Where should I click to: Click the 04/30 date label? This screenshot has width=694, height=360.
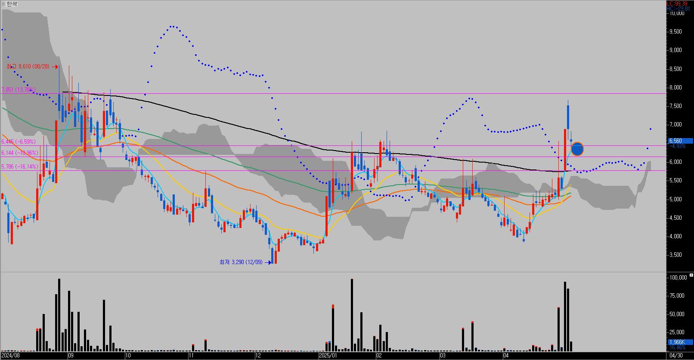point(676,356)
